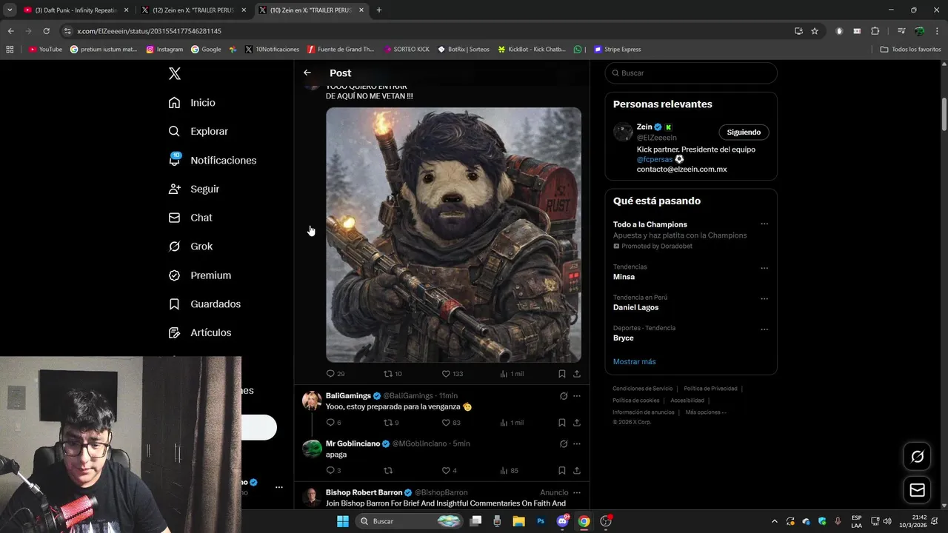Click the X logo home icon
The image size is (948, 533).
point(175,73)
